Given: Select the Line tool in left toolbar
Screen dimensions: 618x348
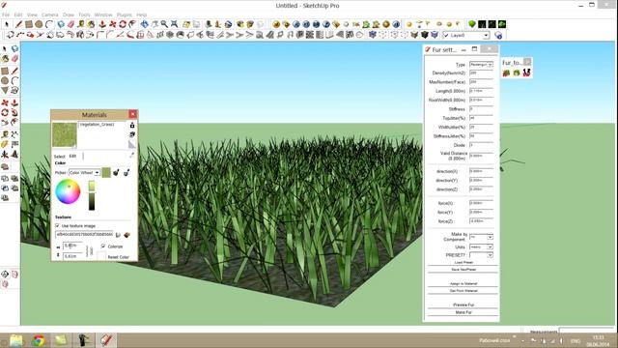Looking at the screenshot, I should point(14,71).
